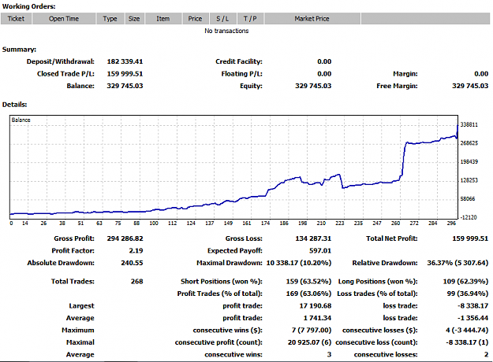This screenshot has height=362, width=493.
Task: Select the Balance value 329 745.03
Action: click(125, 86)
